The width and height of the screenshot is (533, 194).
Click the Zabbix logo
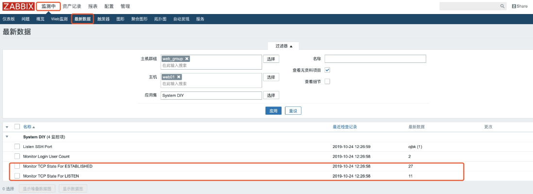(18, 6)
